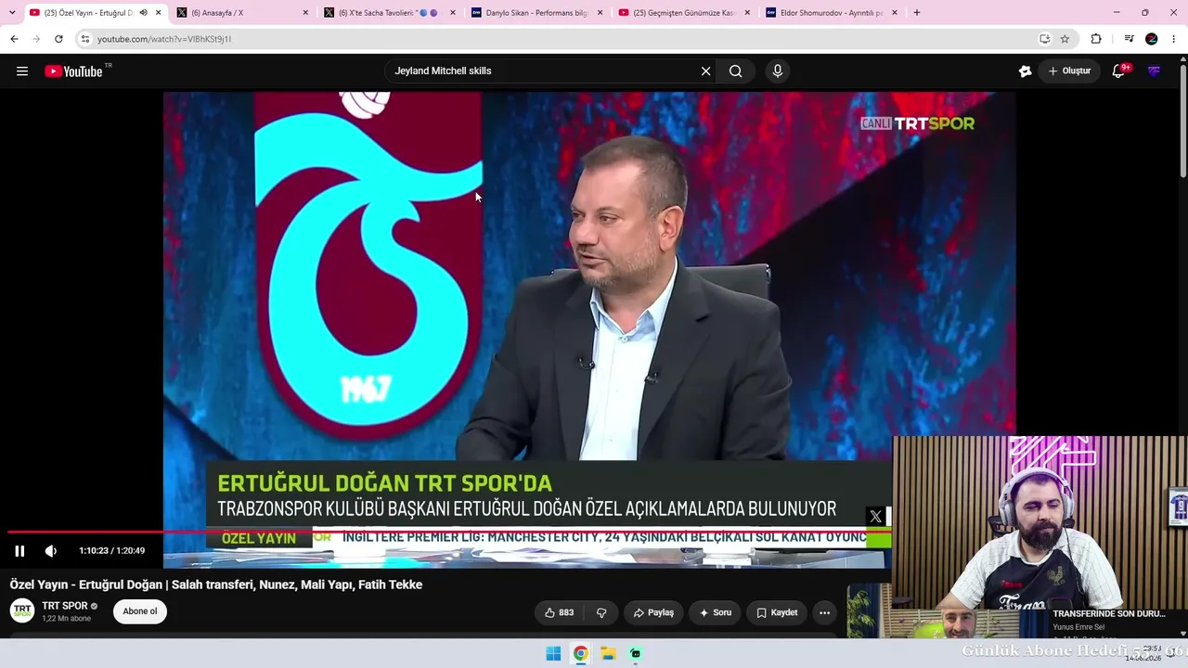Go forward in browser history

point(36,39)
